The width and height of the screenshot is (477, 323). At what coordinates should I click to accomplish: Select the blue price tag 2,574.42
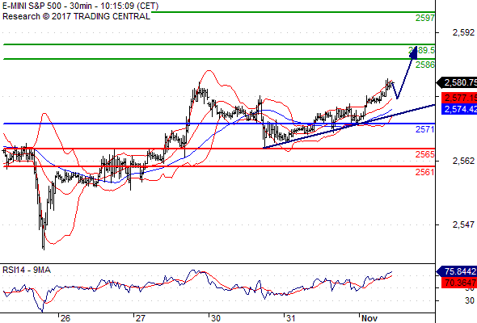coord(459,109)
